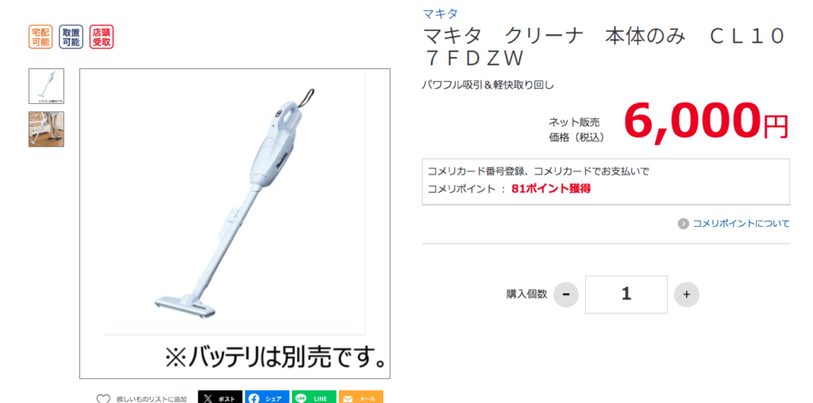Select the first white vacuum thumbnail
813x403 pixels.
pyautogui.click(x=47, y=86)
